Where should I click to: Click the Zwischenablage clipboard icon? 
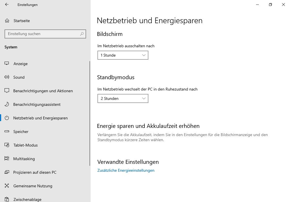7,199
